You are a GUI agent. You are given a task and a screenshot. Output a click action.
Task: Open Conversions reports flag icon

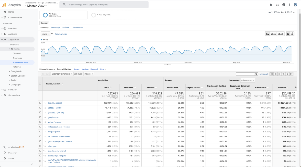click(5, 95)
